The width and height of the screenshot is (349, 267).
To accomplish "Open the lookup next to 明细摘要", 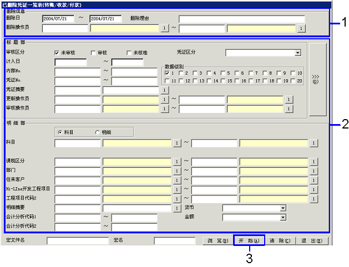I will pos(176,208).
